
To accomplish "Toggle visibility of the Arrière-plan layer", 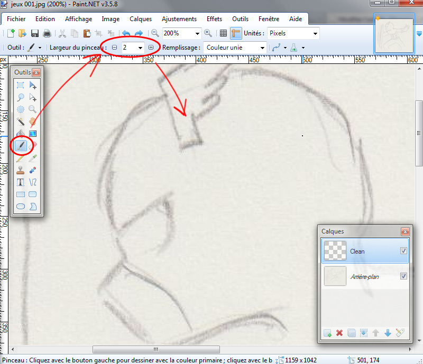I will pos(403,276).
